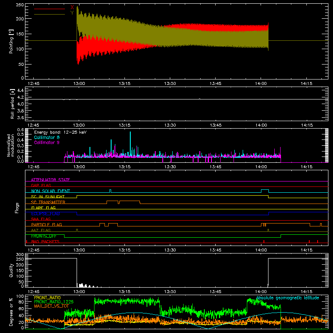Click 14:15 time tick under Pointing plot

tap(306, 84)
